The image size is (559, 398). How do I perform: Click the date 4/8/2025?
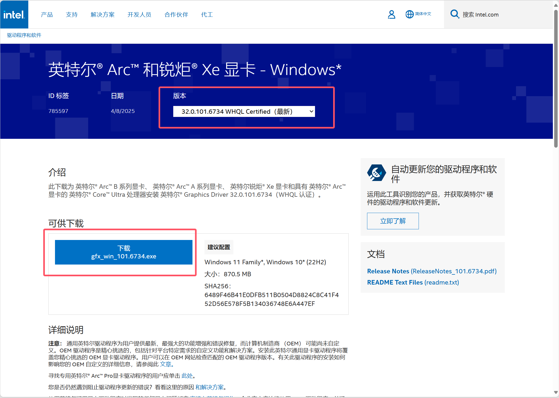point(123,111)
